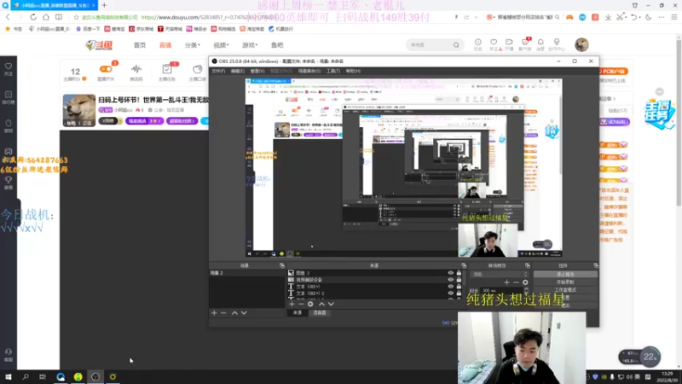This screenshot has height=384, width=682.
Task: Move the scene down in the scenes list
Action: pyautogui.click(x=244, y=313)
